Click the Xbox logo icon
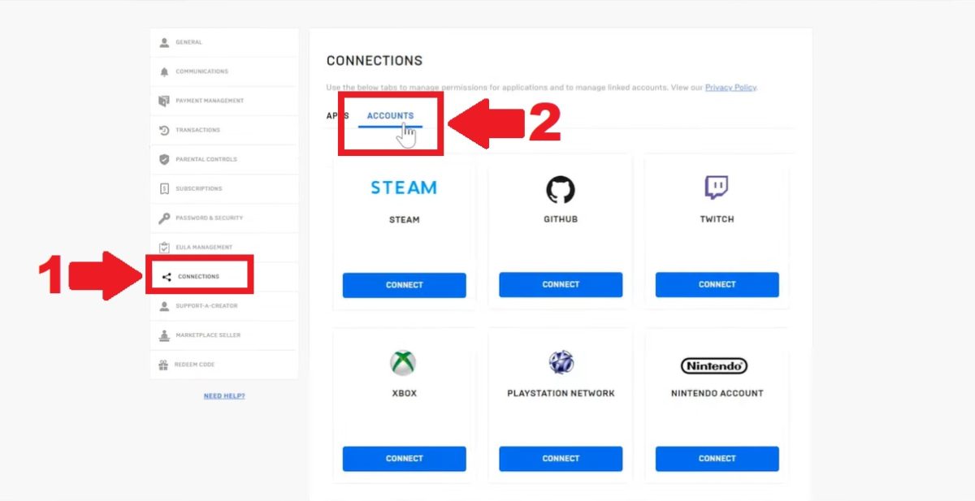The width and height of the screenshot is (975, 501). tap(403, 362)
